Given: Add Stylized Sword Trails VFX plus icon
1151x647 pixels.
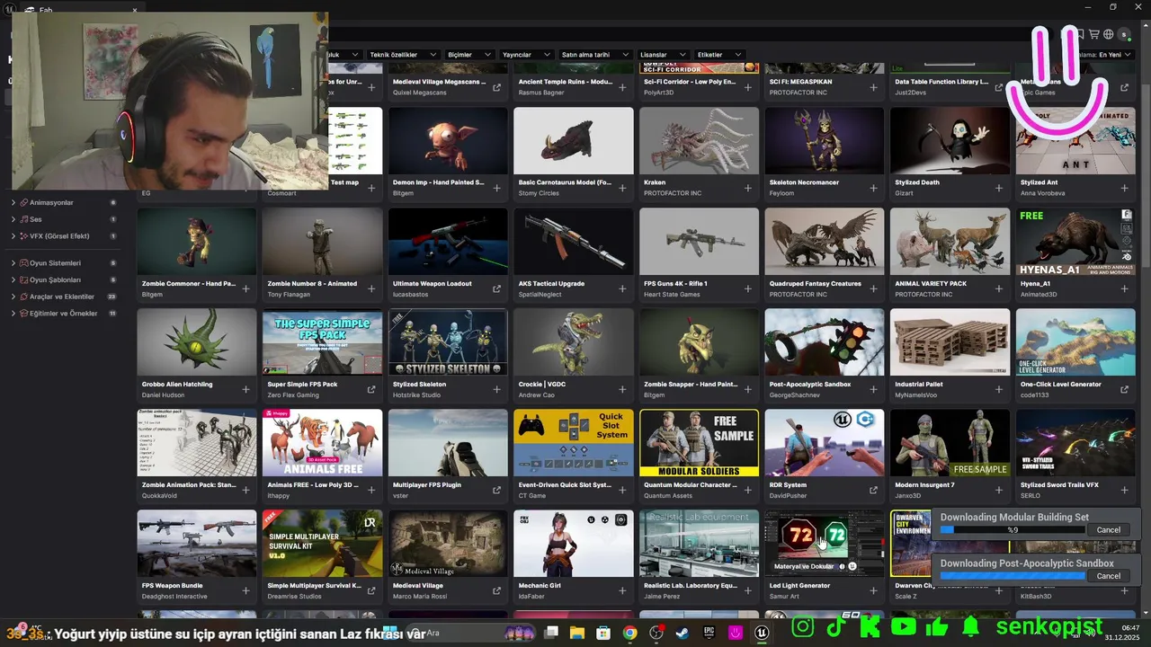Looking at the screenshot, I should [x=1125, y=491].
